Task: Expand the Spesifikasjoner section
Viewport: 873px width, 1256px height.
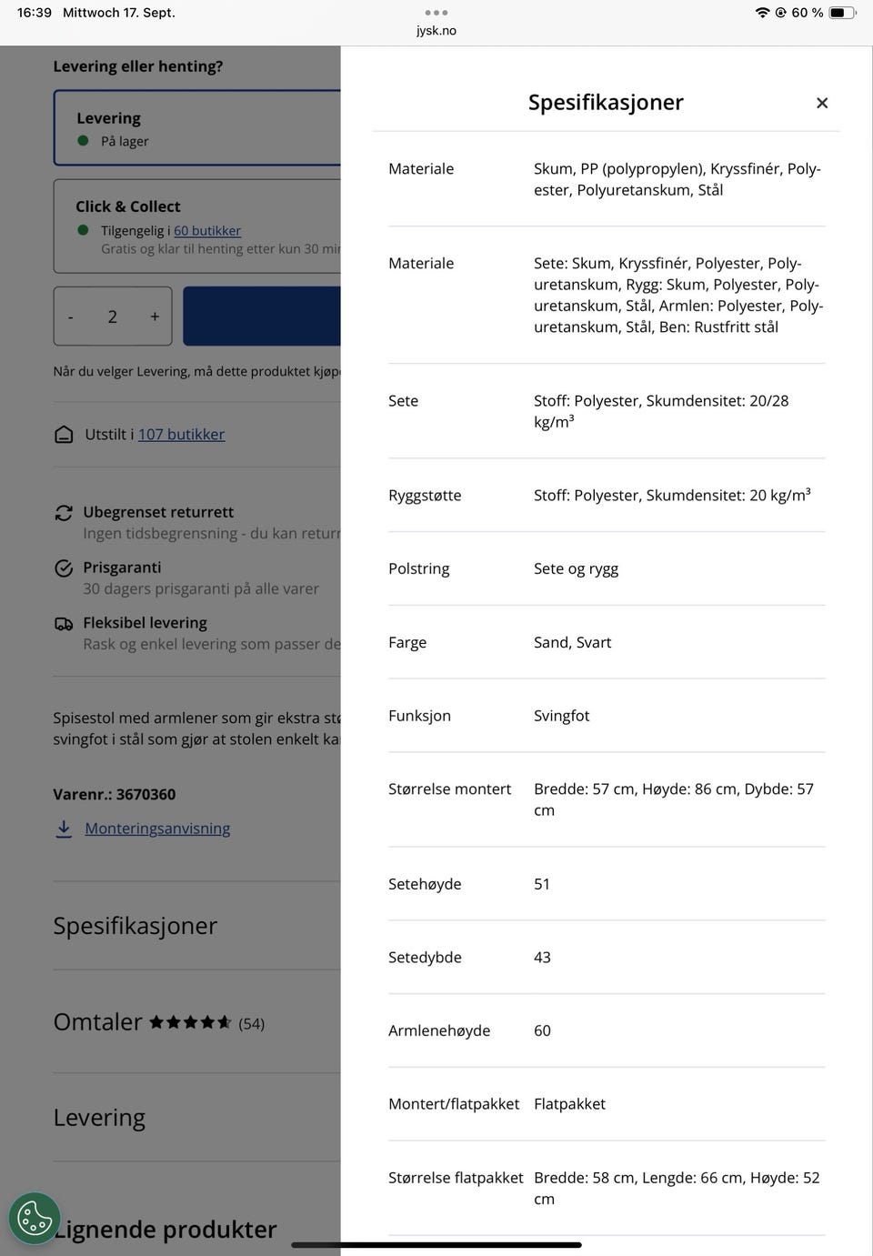Action: pos(135,926)
